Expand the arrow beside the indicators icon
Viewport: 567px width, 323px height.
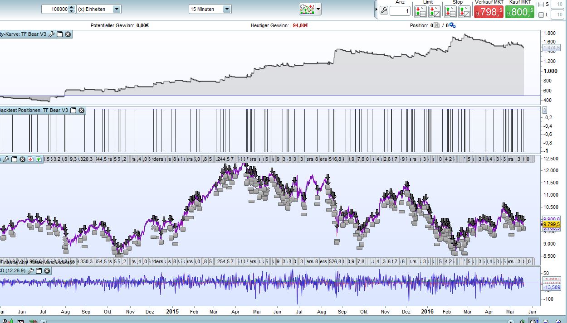click(318, 9)
